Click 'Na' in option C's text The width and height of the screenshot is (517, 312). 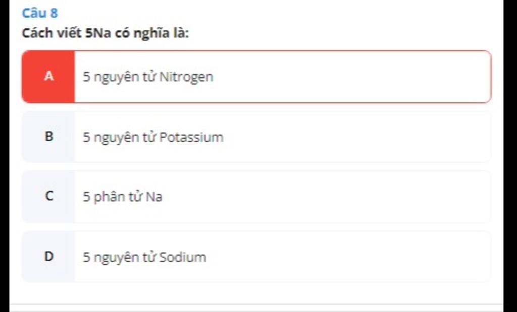point(154,197)
